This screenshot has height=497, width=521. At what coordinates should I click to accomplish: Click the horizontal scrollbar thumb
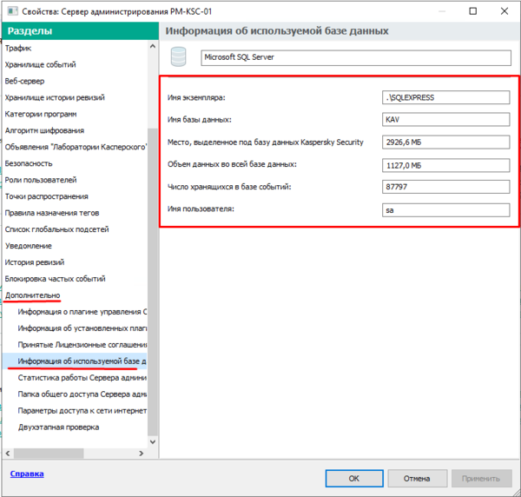coord(49,453)
